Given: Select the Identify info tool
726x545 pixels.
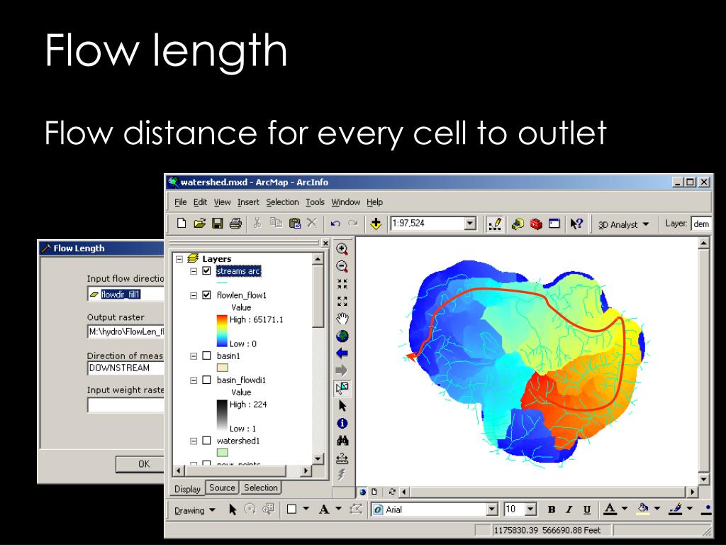Looking at the screenshot, I should click(x=342, y=423).
